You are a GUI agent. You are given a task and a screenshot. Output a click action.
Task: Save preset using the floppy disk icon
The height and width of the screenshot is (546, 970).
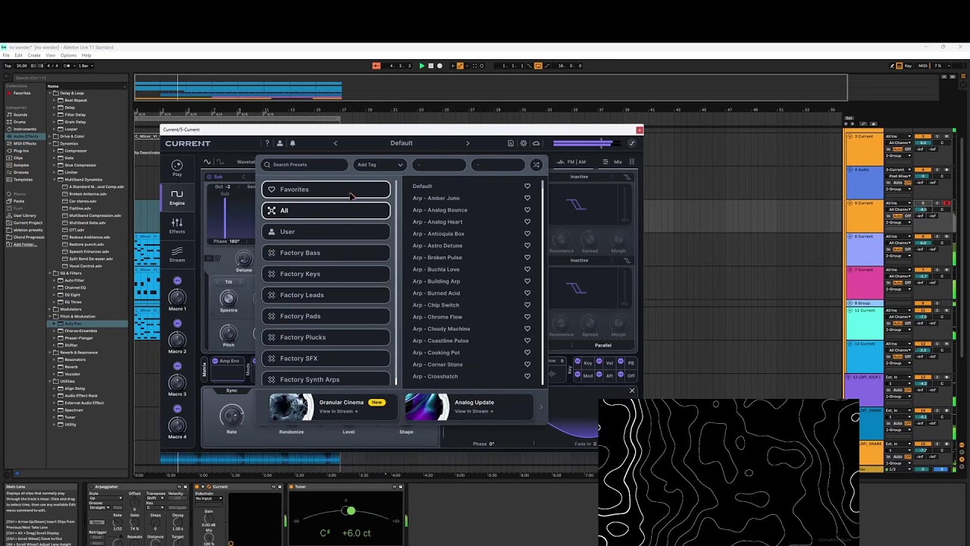[x=511, y=143]
